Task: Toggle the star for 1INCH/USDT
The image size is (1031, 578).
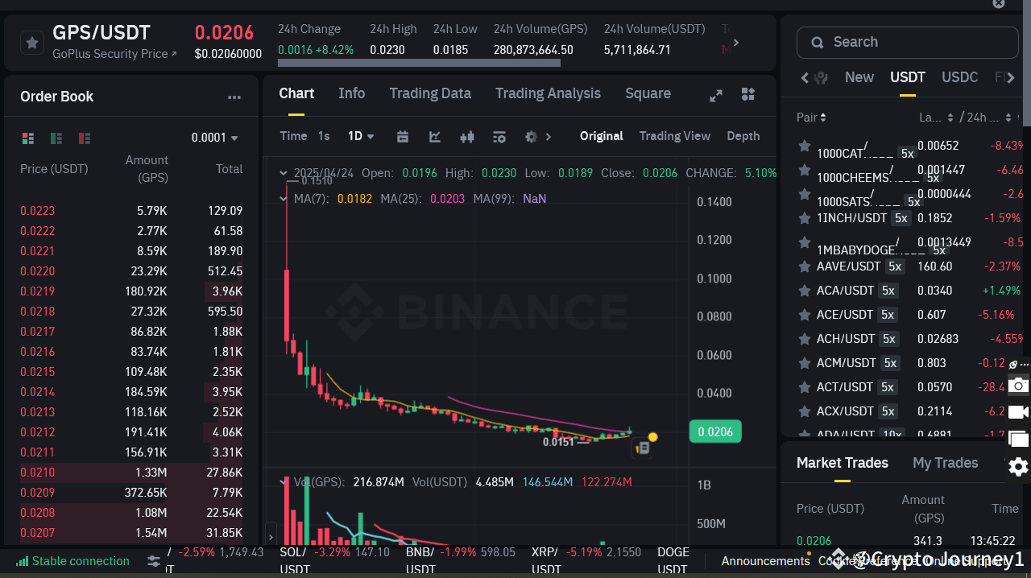Action: coord(804,217)
